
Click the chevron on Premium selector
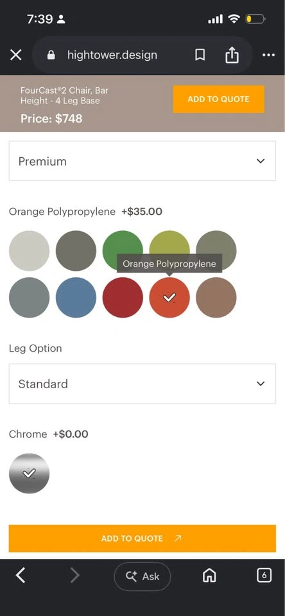tap(261, 161)
